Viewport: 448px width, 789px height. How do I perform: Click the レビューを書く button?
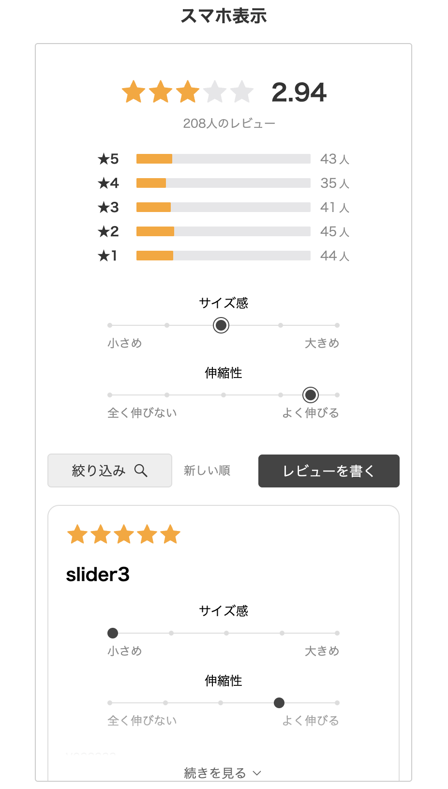[329, 471]
